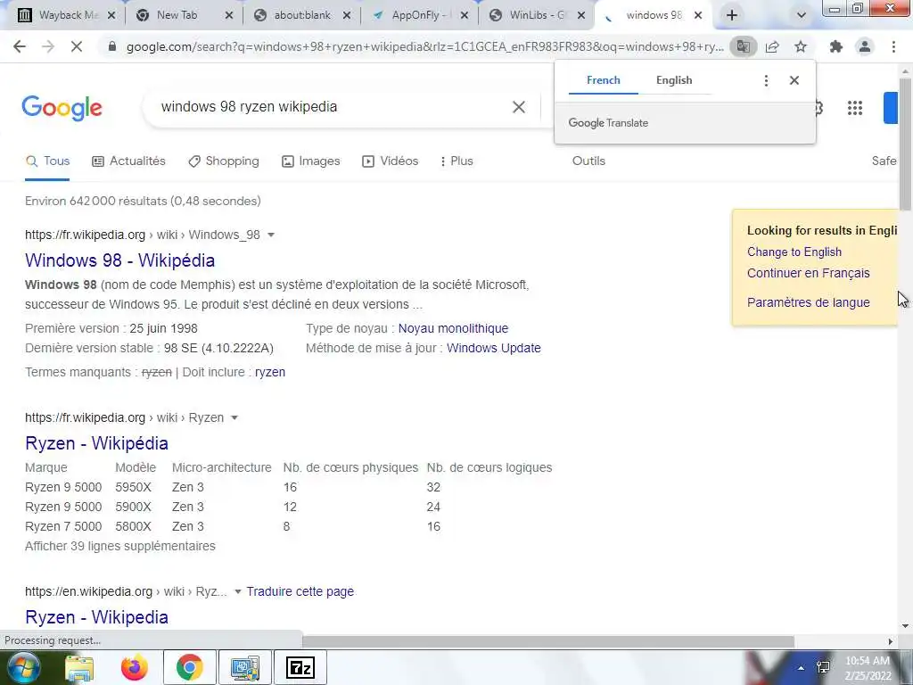The image size is (913, 685).
Task: Click the Google logo
Action: pyautogui.click(x=62, y=108)
